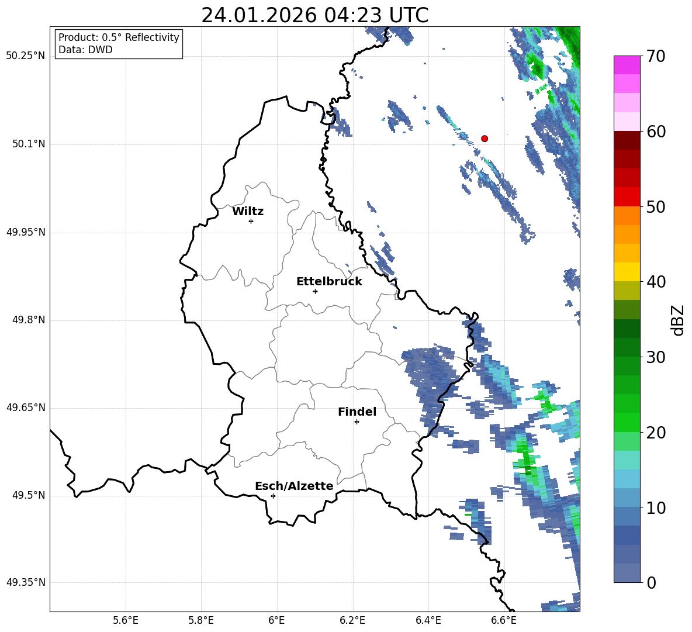This screenshot has width=692, height=632.
Task: Click the 49.35°N latitude label
Action: [x=26, y=582]
